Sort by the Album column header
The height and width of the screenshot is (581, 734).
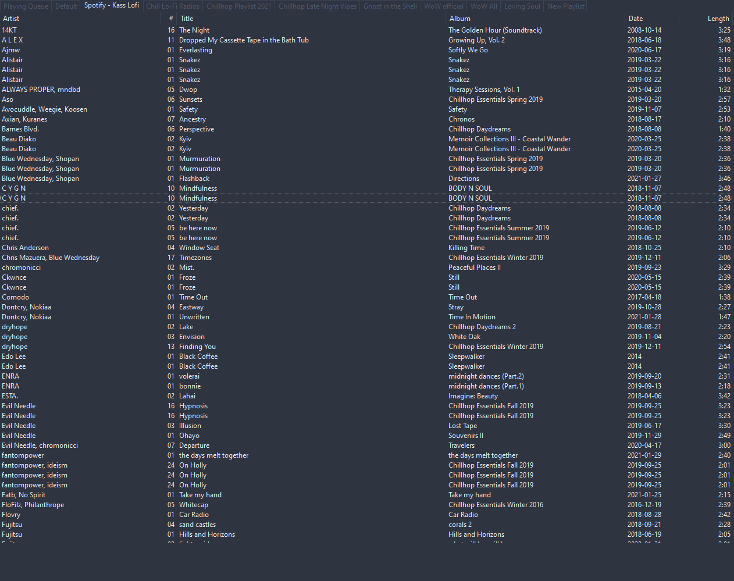[x=460, y=19]
